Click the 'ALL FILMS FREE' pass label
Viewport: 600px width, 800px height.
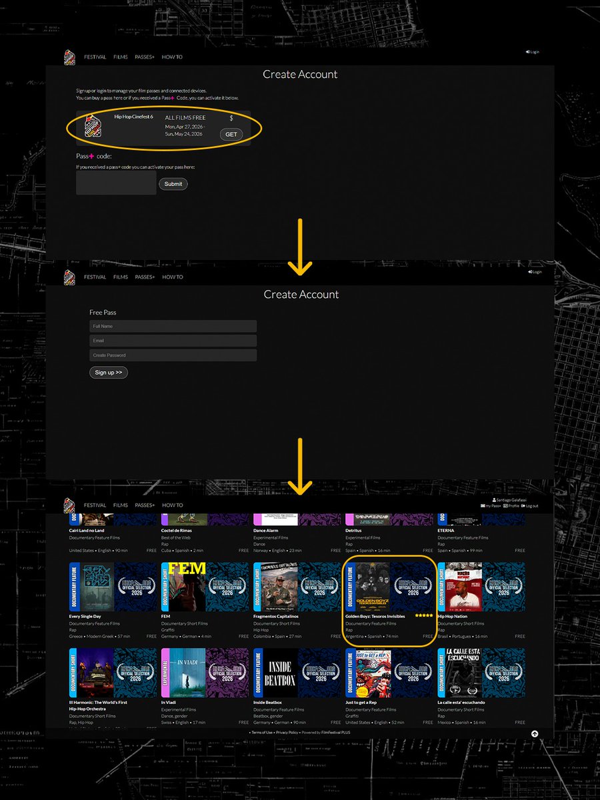185,117
